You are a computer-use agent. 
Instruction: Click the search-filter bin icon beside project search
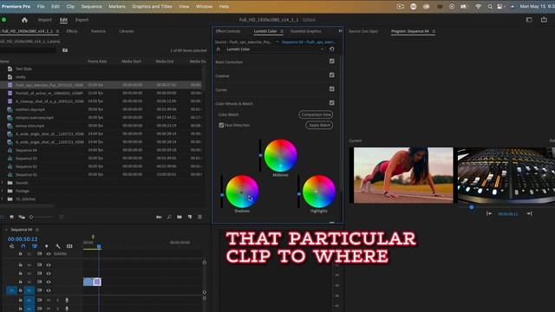point(65,50)
